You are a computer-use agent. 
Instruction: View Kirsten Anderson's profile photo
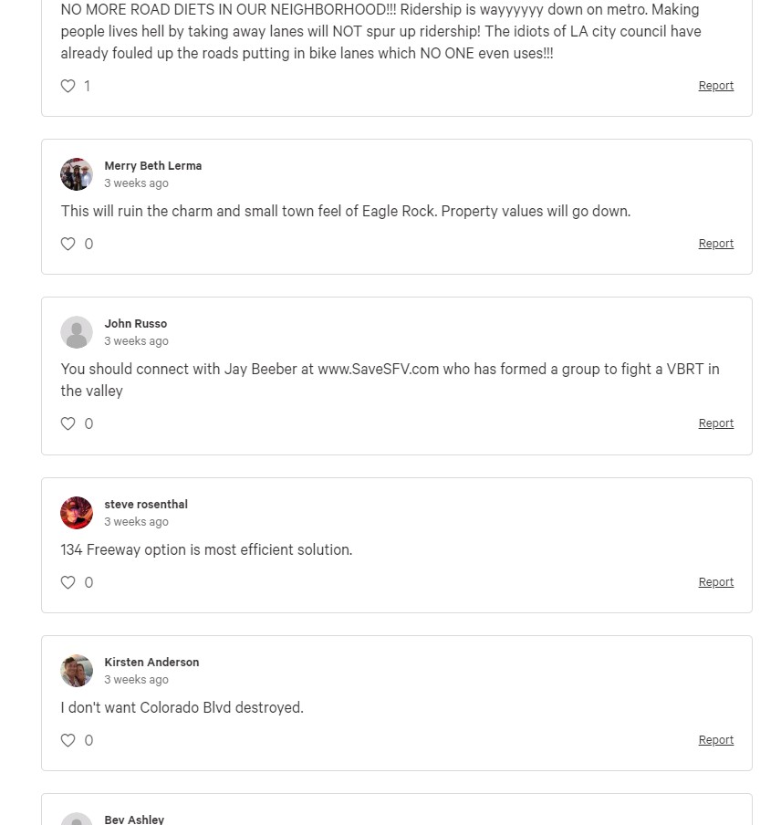(77, 671)
